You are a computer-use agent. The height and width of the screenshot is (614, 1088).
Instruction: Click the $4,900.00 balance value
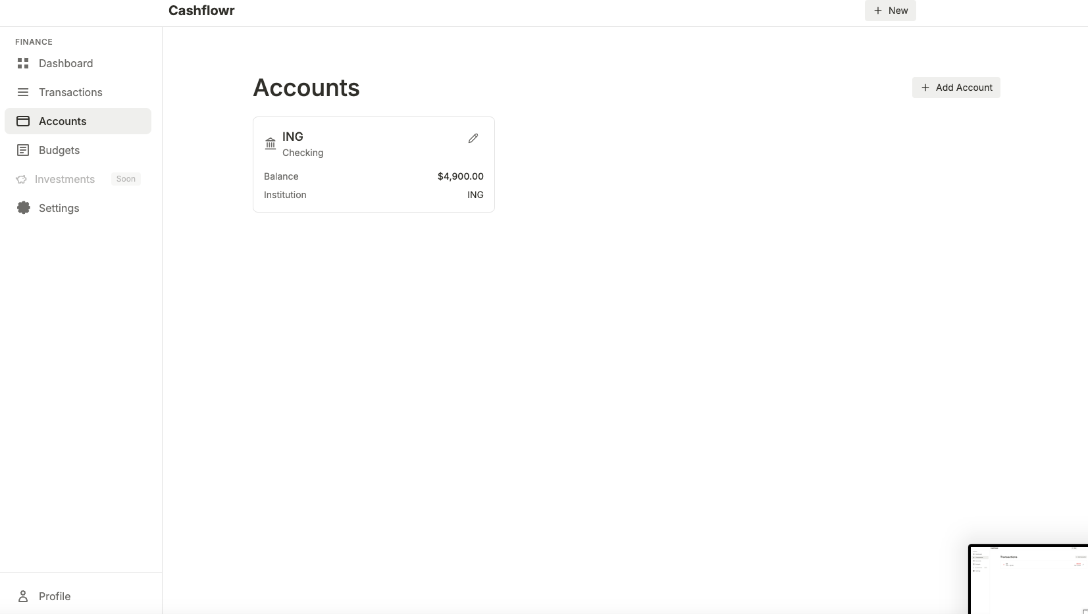[x=460, y=176]
